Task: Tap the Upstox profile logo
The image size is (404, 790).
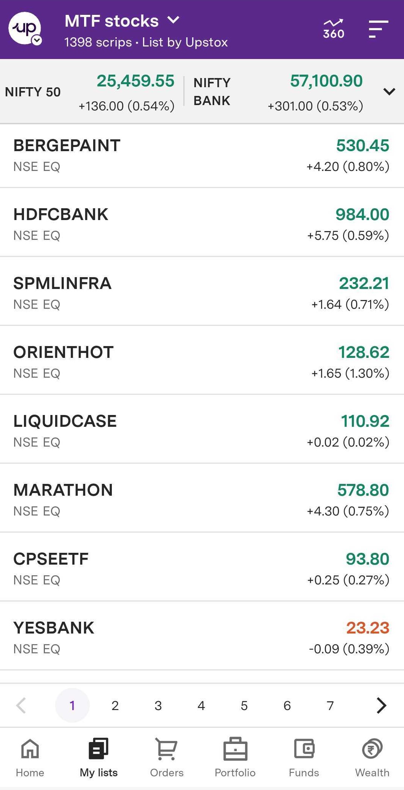Action: [25, 29]
